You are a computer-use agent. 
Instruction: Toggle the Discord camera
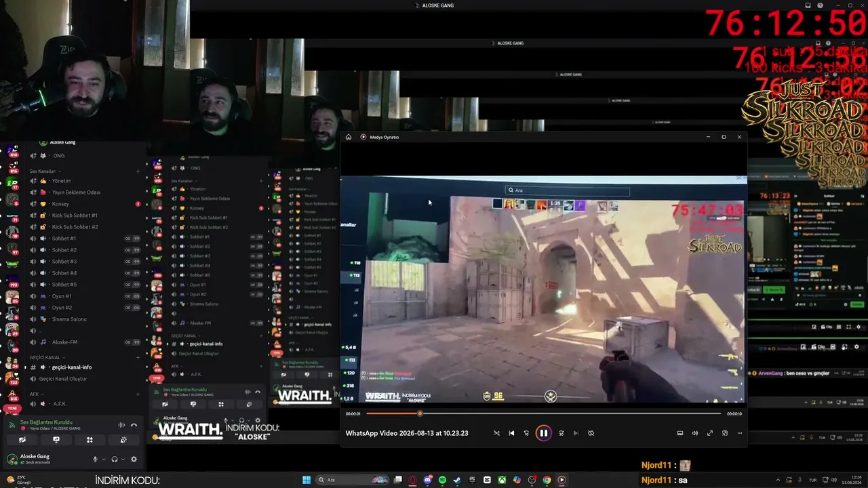tap(22, 440)
